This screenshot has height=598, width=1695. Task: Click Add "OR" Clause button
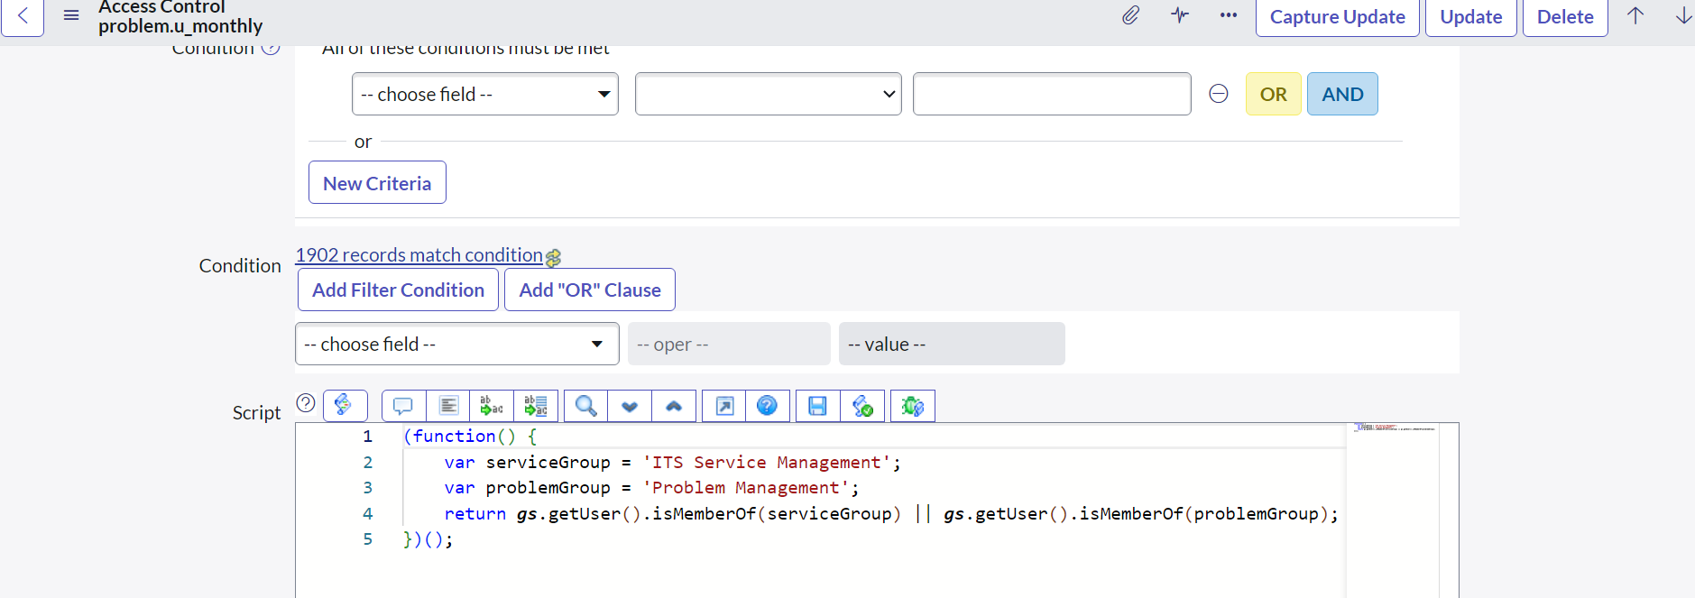[x=590, y=290]
